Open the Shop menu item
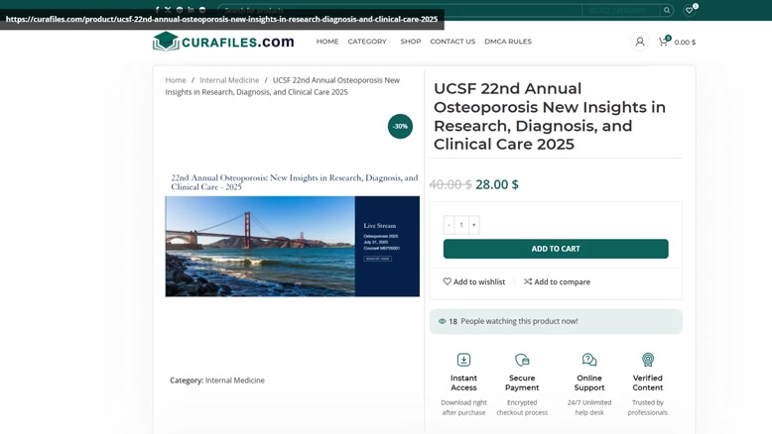Image resolution: width=772 pixels, height=434 pixels. 411,42
